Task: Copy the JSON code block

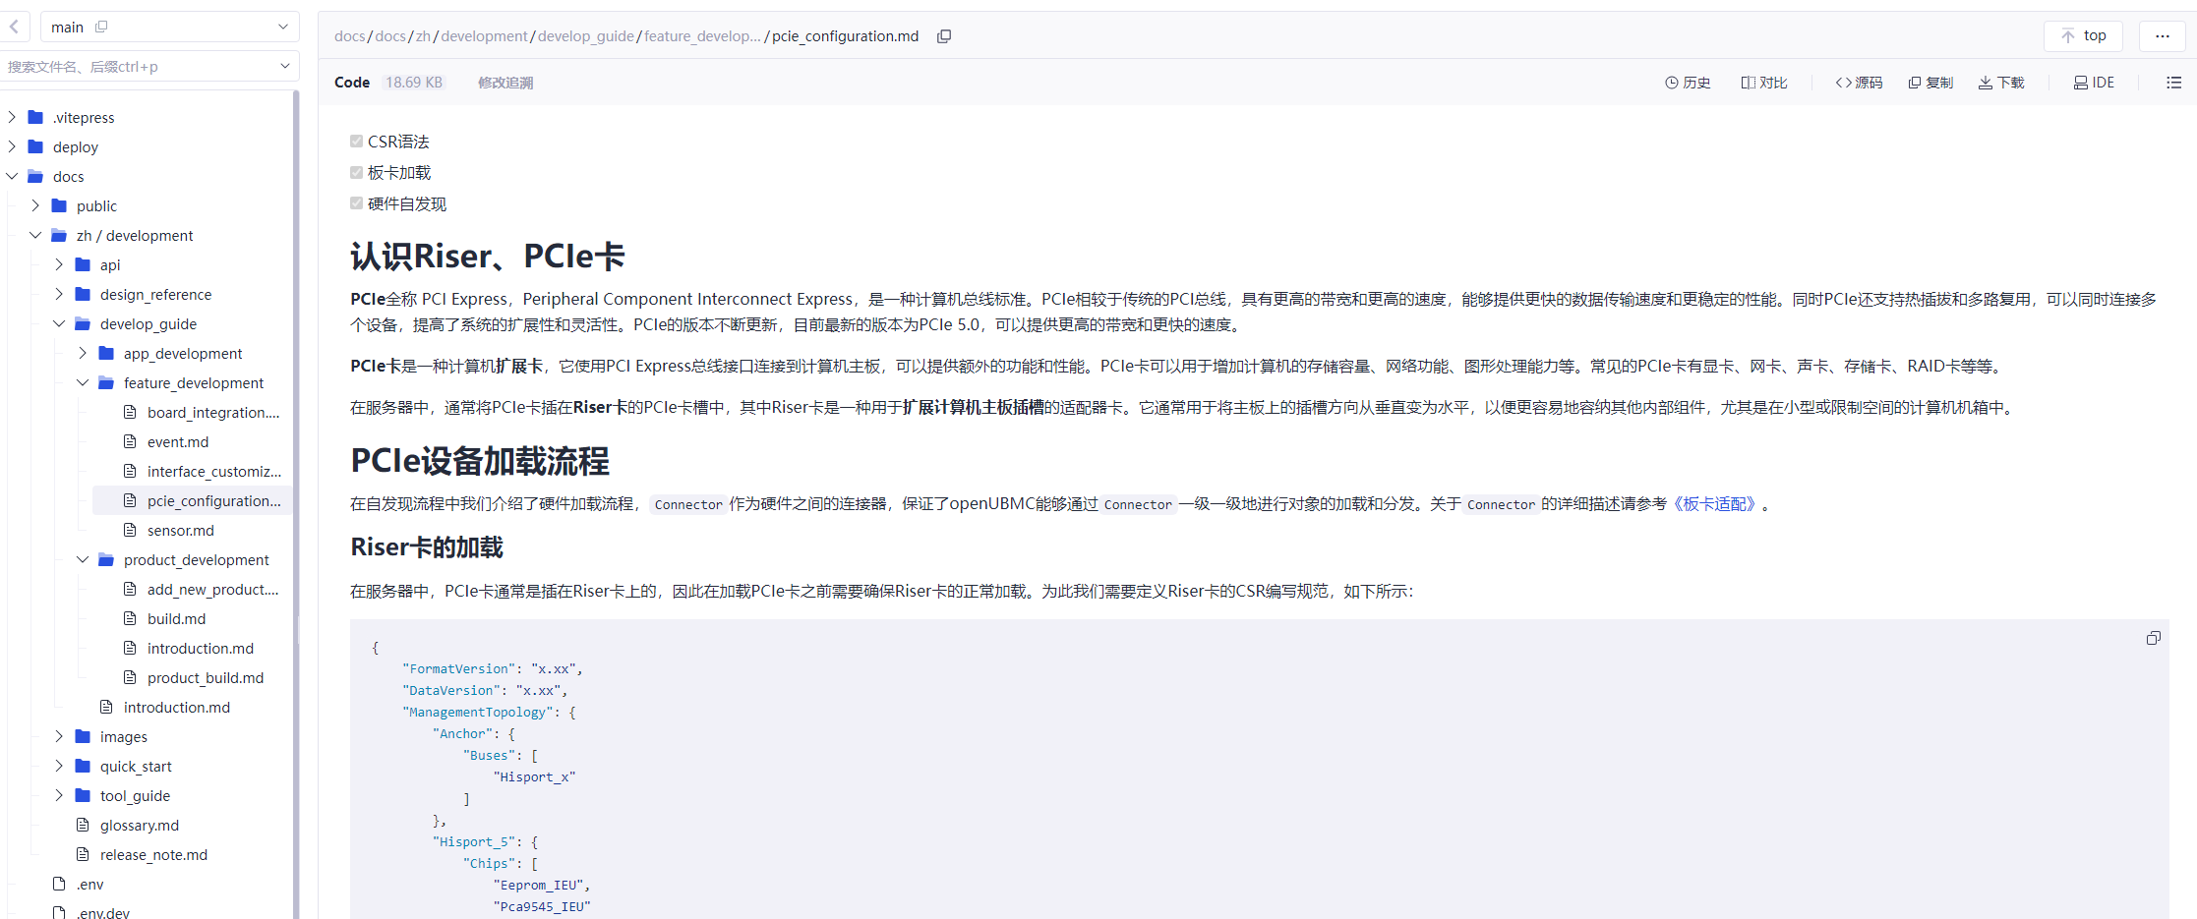Action: click(x=2153, y=639)
